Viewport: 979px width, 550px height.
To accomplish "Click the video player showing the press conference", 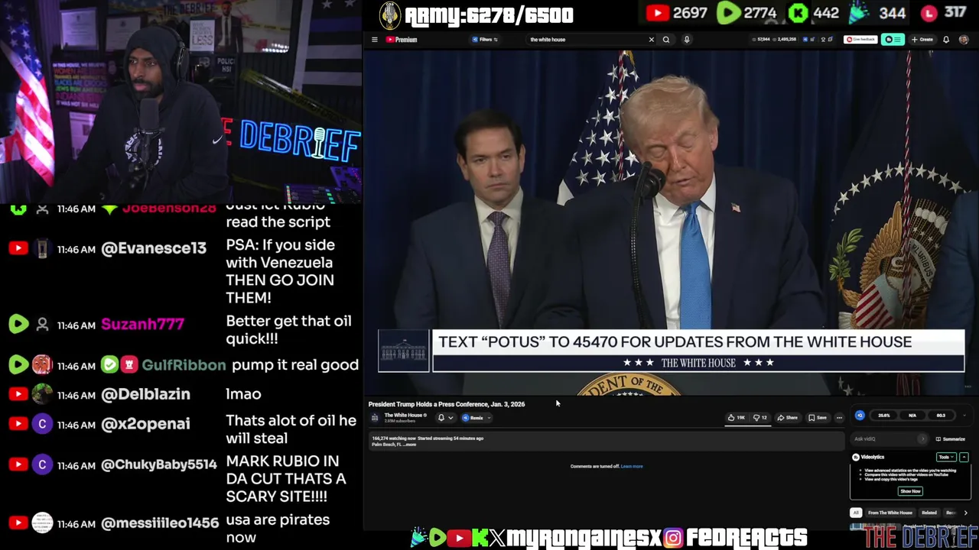I will pos(671,222).
